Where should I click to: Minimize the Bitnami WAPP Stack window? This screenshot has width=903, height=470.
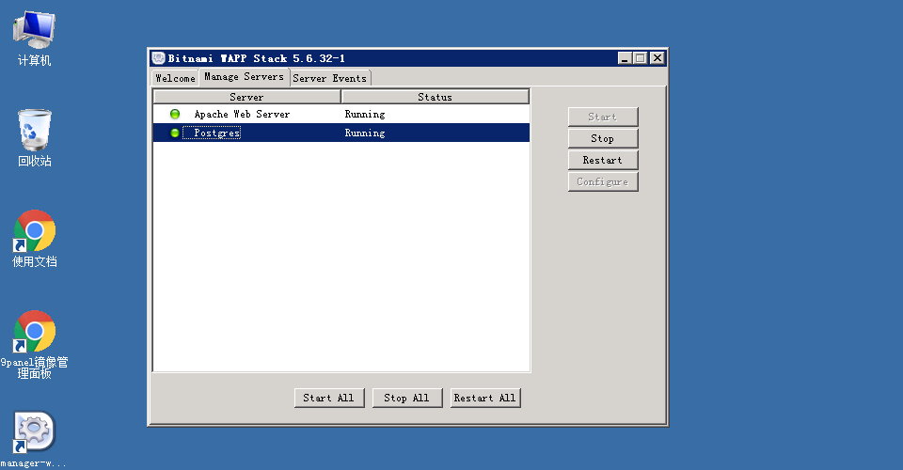coord(625,58)
